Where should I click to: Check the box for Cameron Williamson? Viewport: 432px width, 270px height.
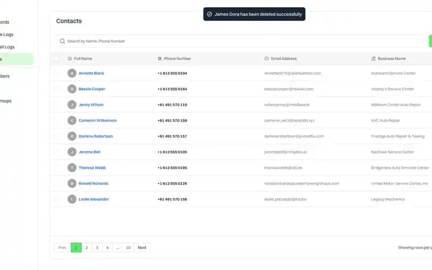56,120
